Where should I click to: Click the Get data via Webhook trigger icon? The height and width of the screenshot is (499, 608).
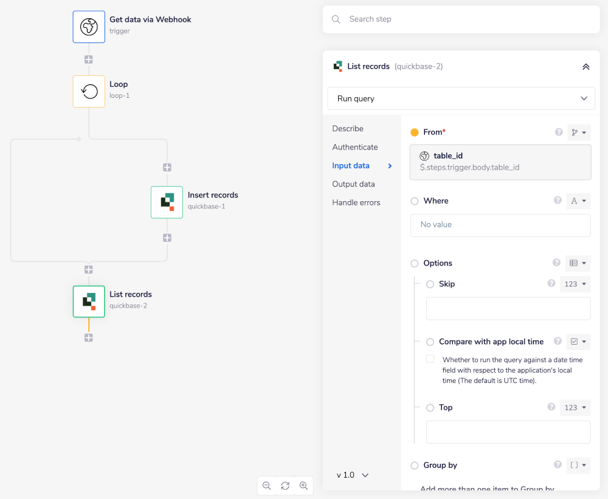pyautogui.click(x=89, y=27)
